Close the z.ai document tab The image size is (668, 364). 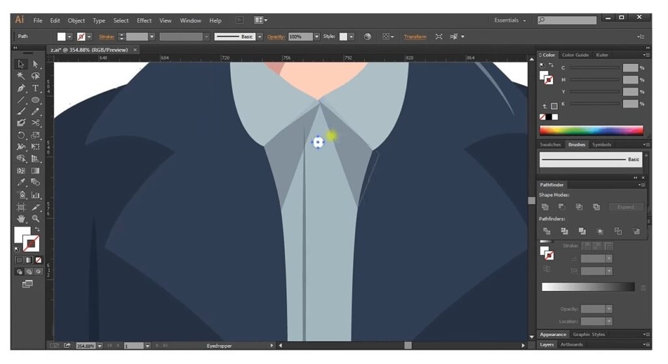pyautogui.click(x=135, y=50)
